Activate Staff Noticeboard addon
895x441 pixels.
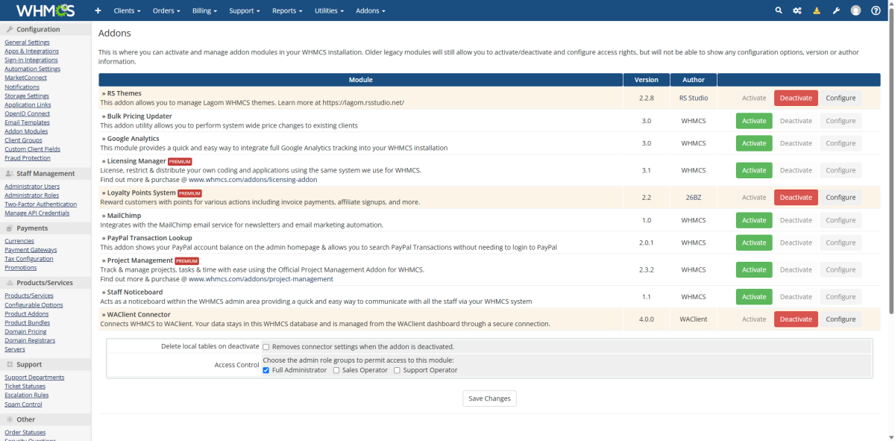(754, 296)
